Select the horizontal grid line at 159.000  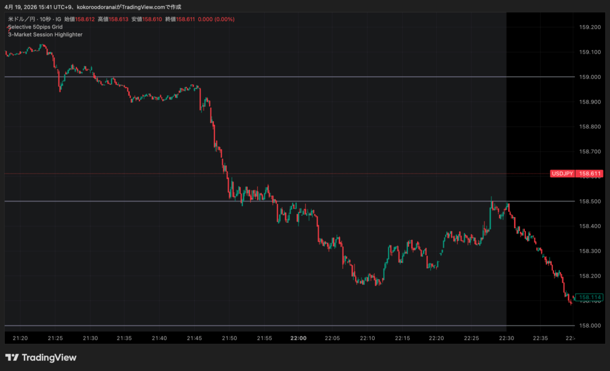(298, 77)
